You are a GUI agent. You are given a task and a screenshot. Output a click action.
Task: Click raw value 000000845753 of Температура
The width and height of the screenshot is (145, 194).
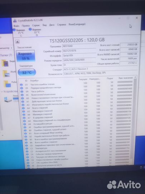click(x=123, y=148)
